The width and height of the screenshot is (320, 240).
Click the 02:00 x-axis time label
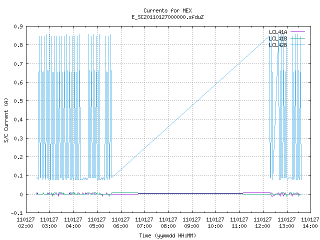(25, 226)
